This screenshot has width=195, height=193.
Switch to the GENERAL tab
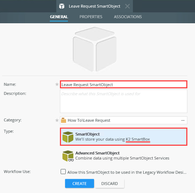(59, 17)
